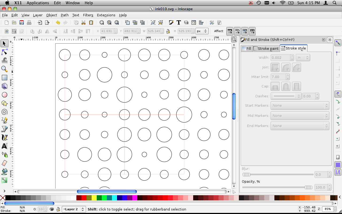
Task: Click the Cut scissors icon
Action: pos(84,23)
